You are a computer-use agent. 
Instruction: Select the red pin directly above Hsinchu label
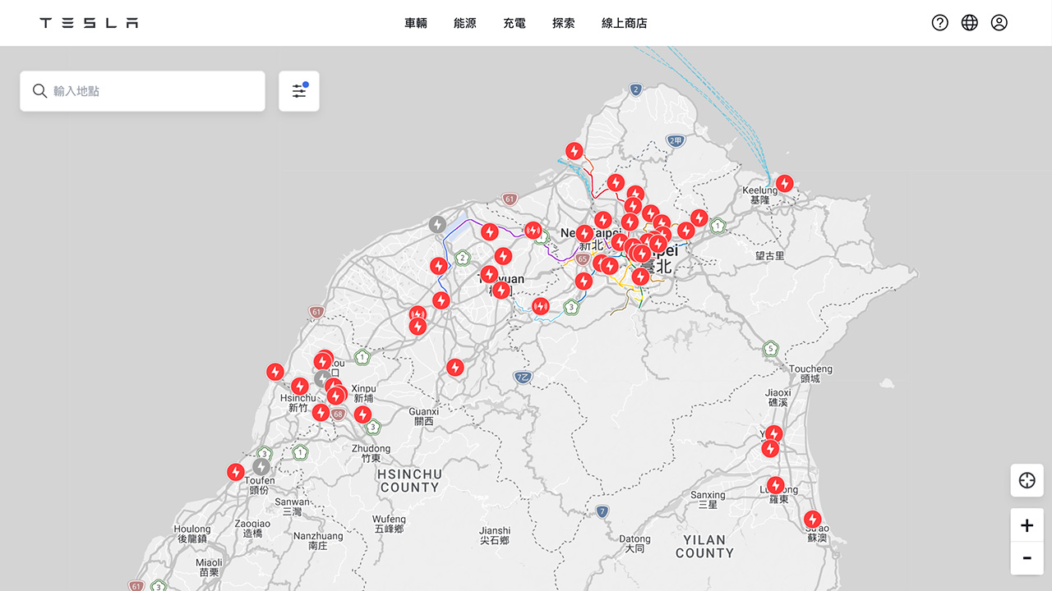point(300,386)
